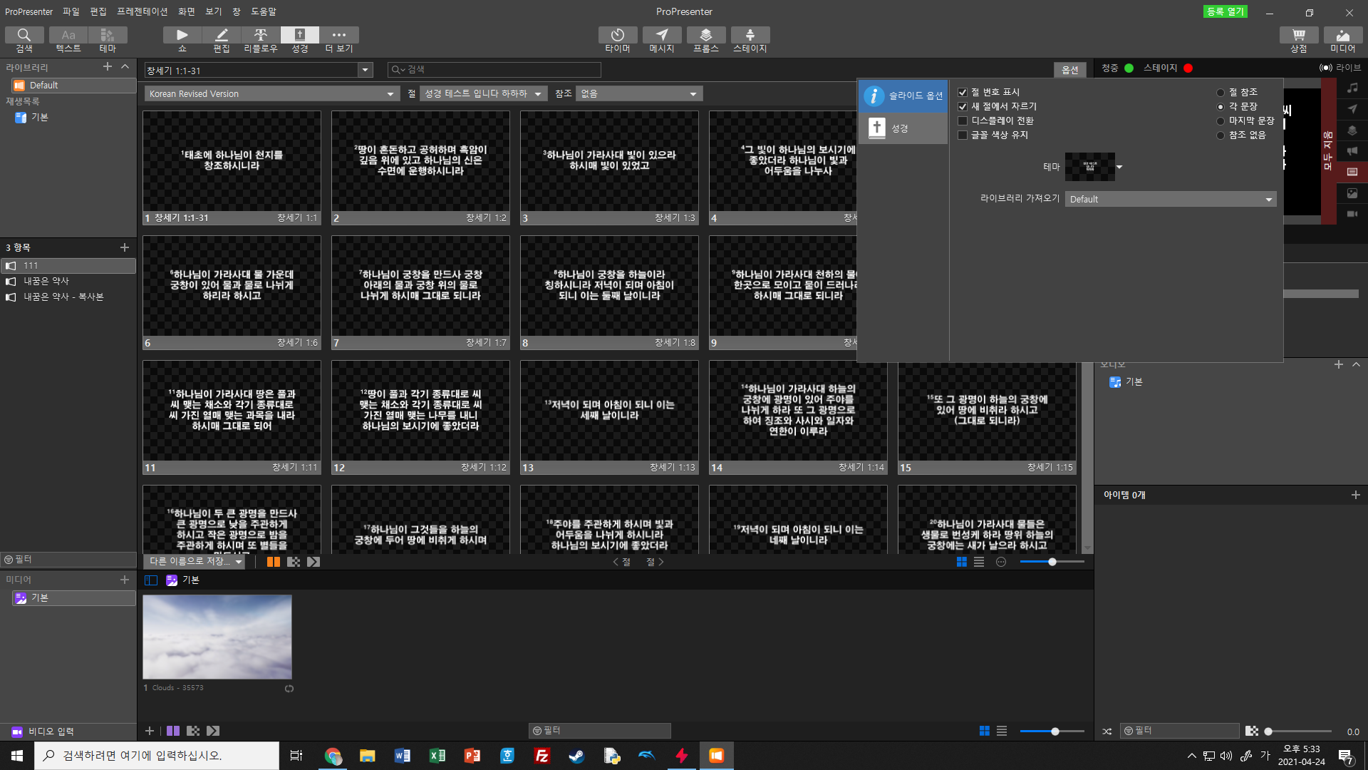Click the 등록 열기 button

coord(1225,11)
